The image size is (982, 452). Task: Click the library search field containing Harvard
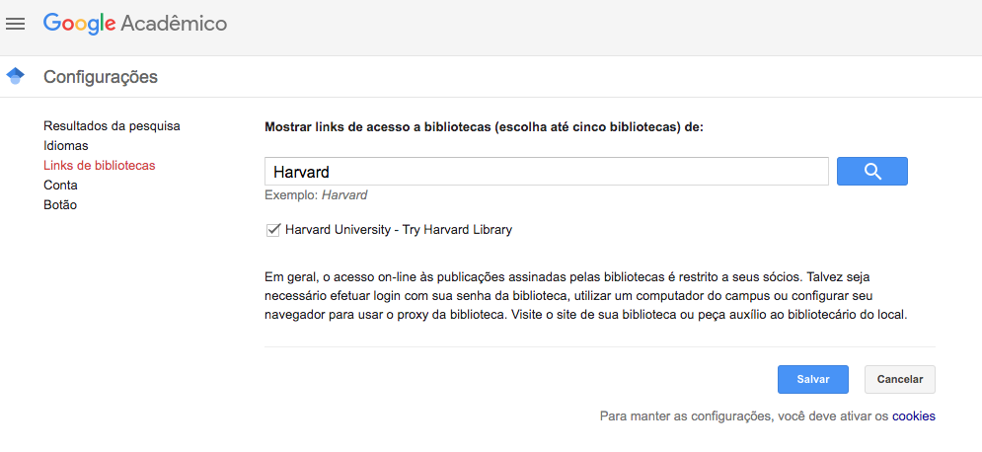(x=547, y=171)
